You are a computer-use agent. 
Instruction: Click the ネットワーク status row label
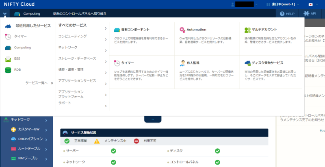(x=76, y=162)
